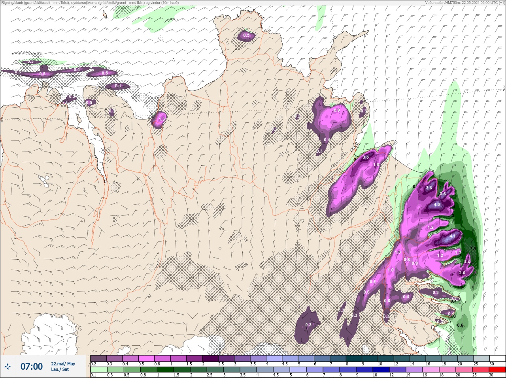Viewport: 506px width, 378px height.
Task: Click the 2.2 precipitation value on the map
Action: point(466,262)
